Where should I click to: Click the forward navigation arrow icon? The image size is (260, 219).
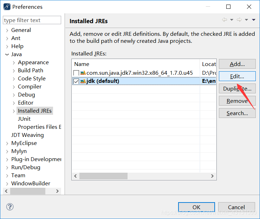pos(239,20)
